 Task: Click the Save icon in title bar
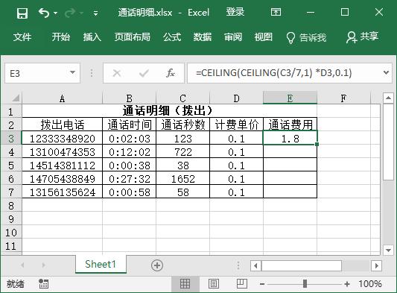[x=22, y=13]
